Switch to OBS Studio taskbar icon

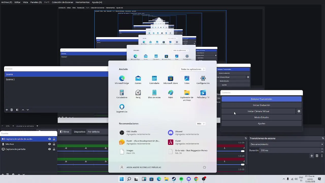click(203, 179)
